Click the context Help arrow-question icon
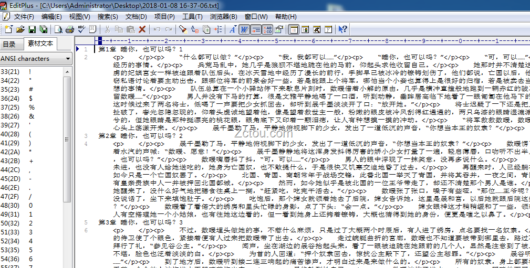 click(x=343, y=29)
